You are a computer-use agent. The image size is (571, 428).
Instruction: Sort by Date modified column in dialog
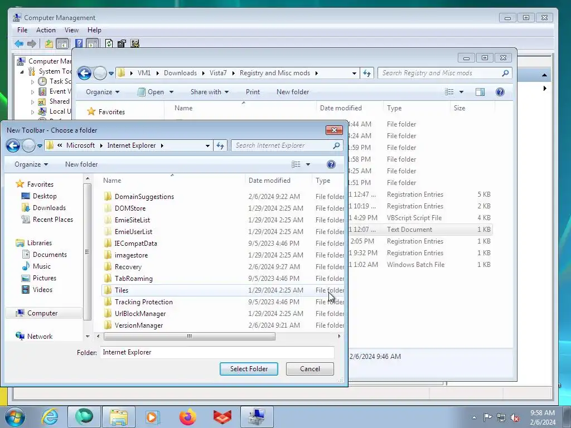tap(269, 181)
